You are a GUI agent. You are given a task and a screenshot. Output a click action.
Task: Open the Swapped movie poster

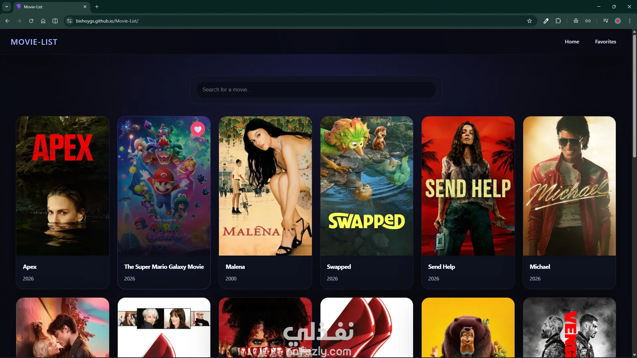tap(367, 186)
